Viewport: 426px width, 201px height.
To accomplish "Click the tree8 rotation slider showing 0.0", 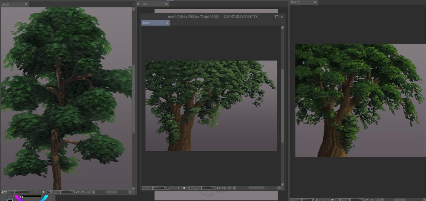I will click(x=60, y=192).
